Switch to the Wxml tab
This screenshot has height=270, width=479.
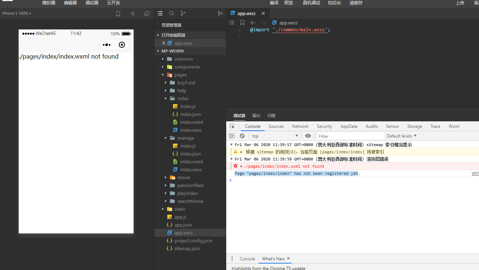click(454, 126)
